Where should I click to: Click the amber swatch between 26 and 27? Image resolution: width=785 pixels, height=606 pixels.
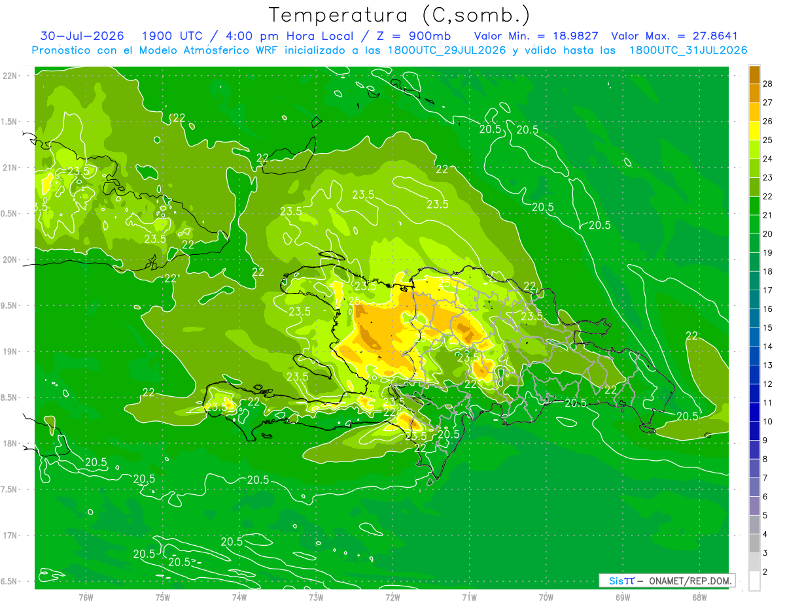[x=754, y=112]
